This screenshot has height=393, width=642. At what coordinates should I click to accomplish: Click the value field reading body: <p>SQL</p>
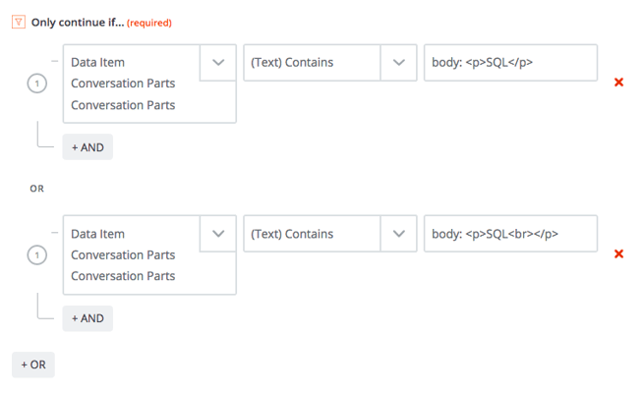click(x=510, y=63)
